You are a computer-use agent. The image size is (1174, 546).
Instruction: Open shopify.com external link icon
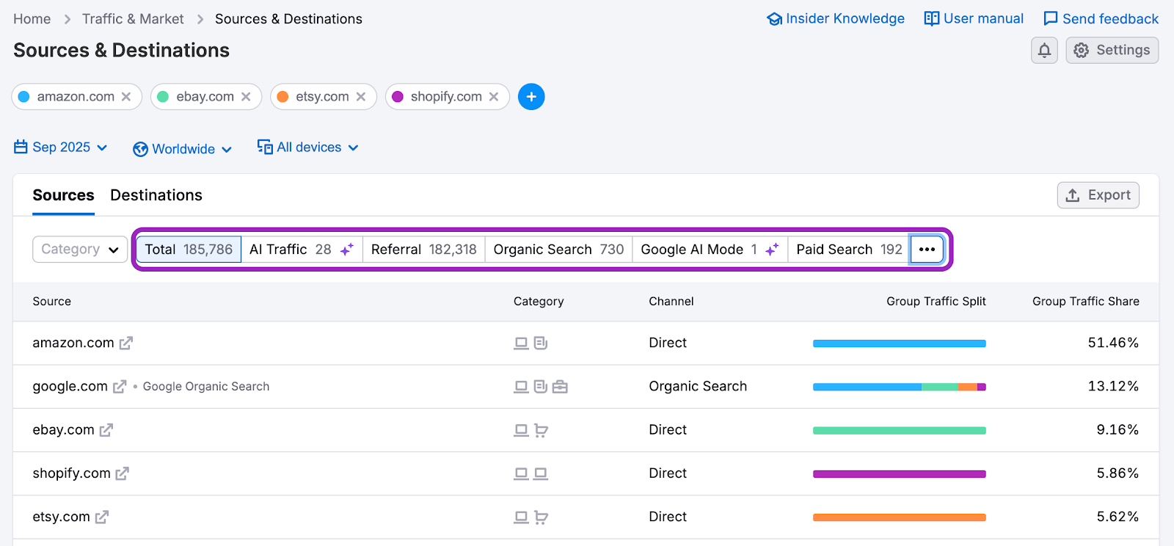click(122, 473)
